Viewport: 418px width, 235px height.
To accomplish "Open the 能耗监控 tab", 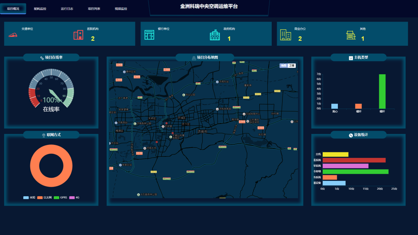I will pyautogui.click(x=40, y=9).
